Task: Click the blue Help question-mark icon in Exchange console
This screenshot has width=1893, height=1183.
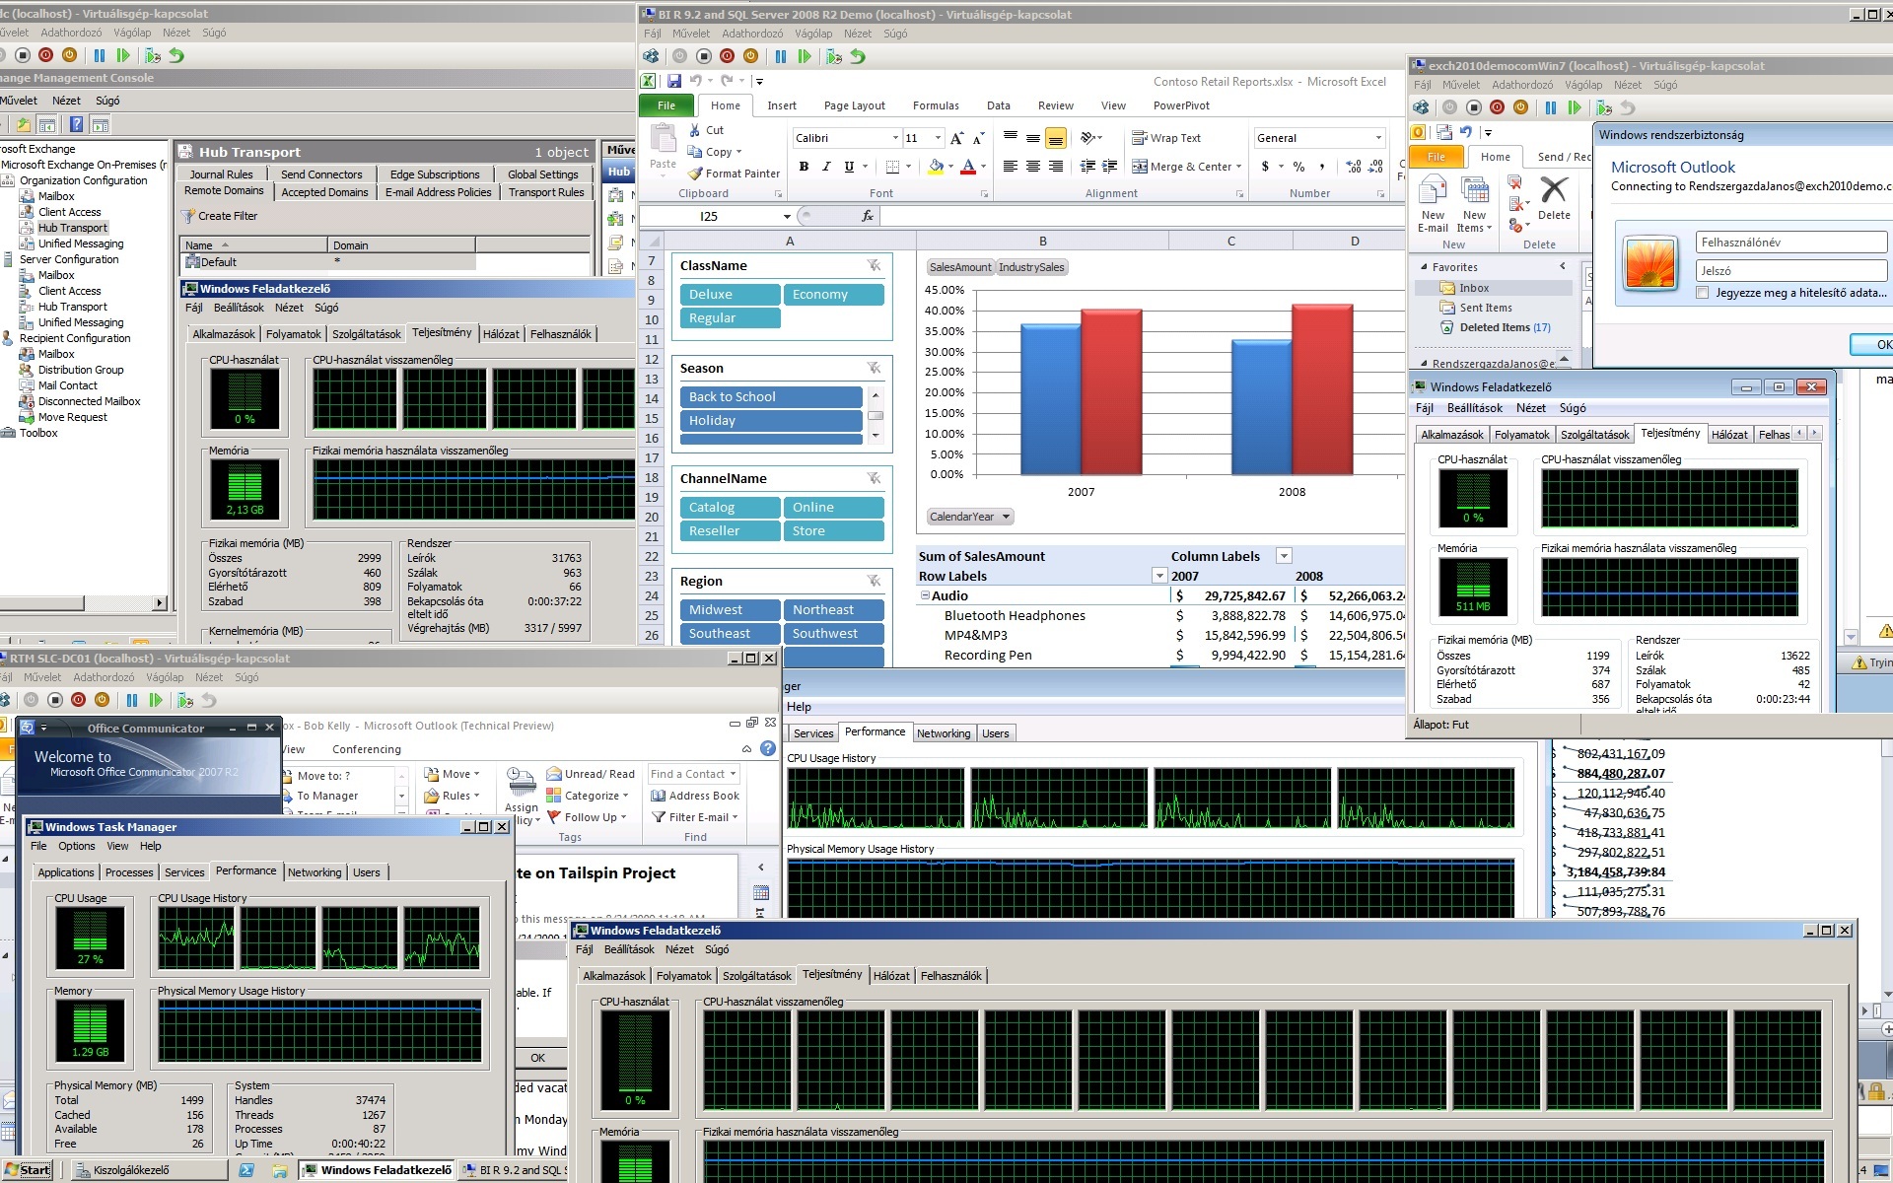Action: click(x=76, y=125)
